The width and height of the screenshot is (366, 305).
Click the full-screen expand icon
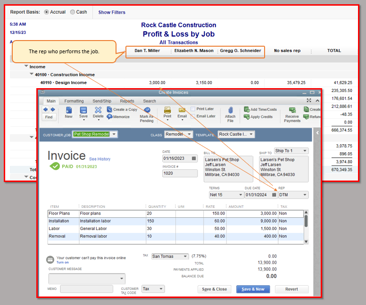pos(309,100)
